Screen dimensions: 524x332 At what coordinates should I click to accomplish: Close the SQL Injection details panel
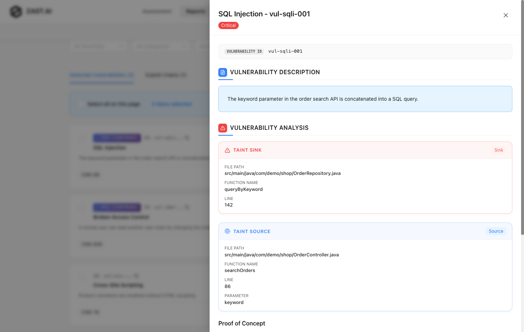[506, 15]
